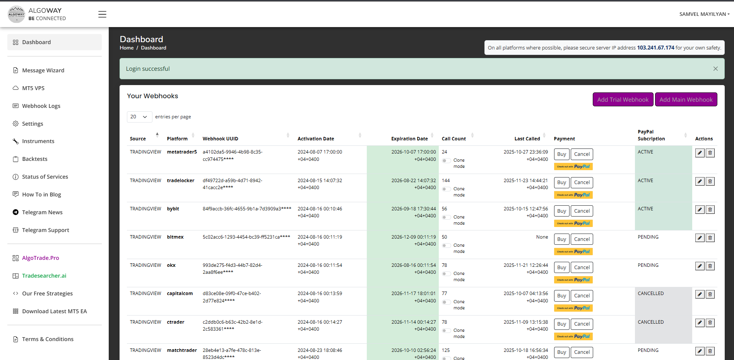Delete the matchtrader webhook
This screenshot has width=734, height=360.
[710, 351]
